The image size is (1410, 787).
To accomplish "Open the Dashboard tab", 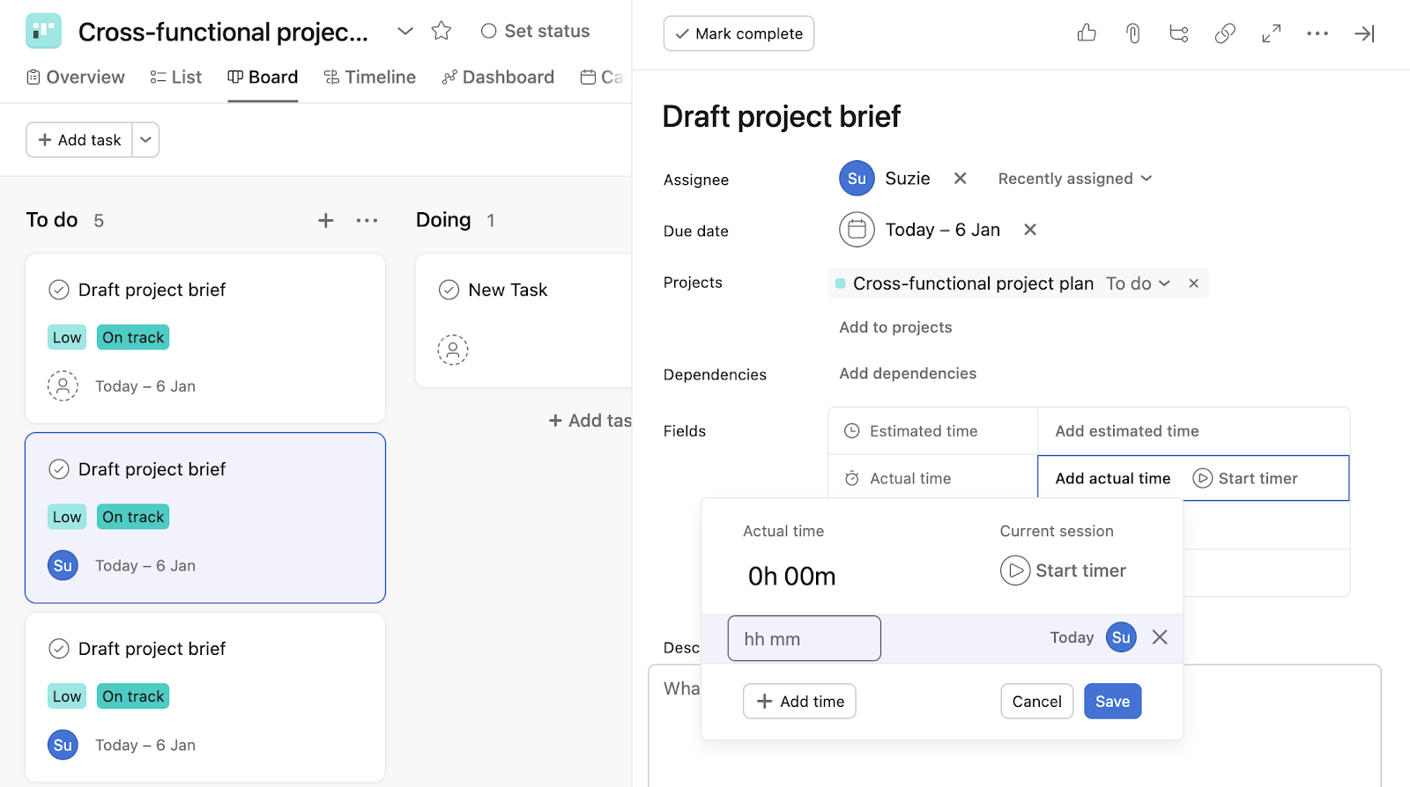I will (499, 77).
